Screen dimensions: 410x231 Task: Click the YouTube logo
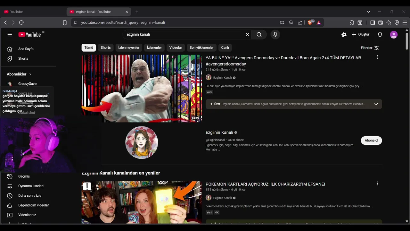click(29, 34)
